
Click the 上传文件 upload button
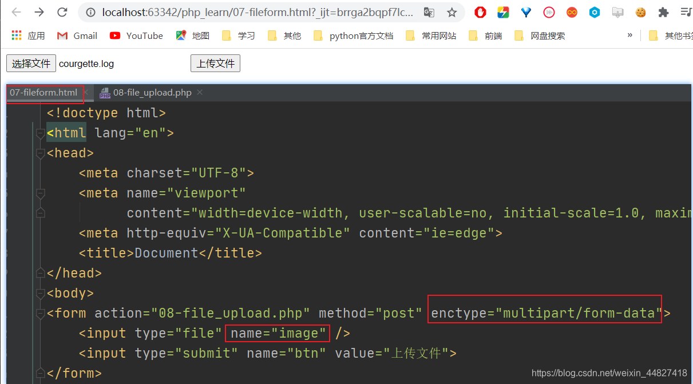(215, 64)
